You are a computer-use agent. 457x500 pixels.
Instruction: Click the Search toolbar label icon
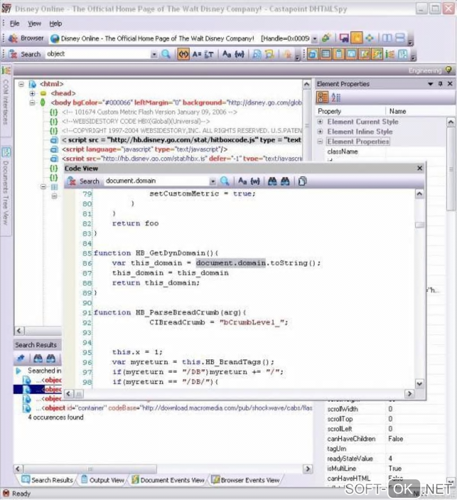(x=13, y=54)
